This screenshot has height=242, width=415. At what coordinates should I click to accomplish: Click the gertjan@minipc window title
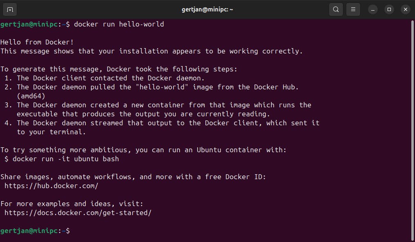pyautogui.click(x=207, y=9)
